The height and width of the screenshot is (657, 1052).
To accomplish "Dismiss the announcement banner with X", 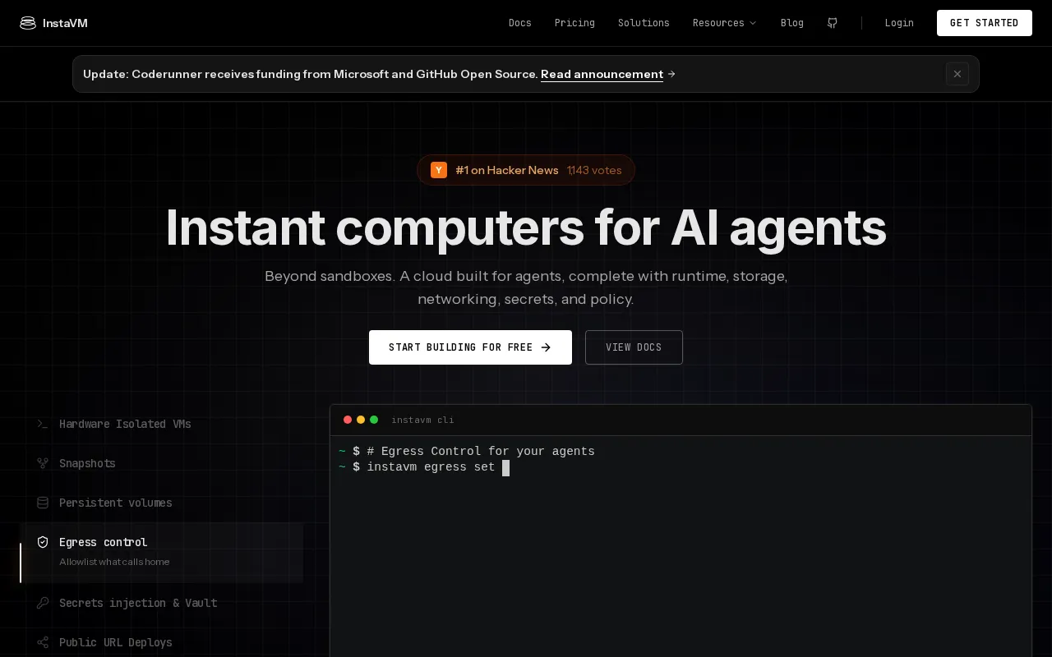I will 957,74.
